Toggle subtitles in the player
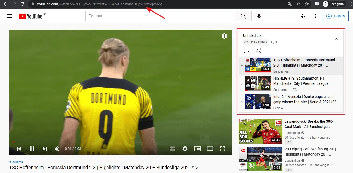Image resolution: width=353 pixels, height=173 pixels. [172, 149]
